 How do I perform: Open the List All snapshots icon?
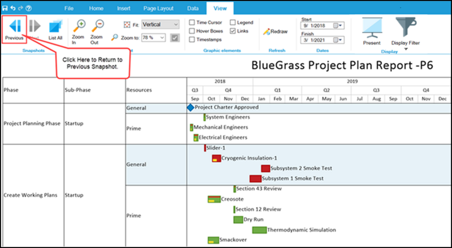click(55, 26)
